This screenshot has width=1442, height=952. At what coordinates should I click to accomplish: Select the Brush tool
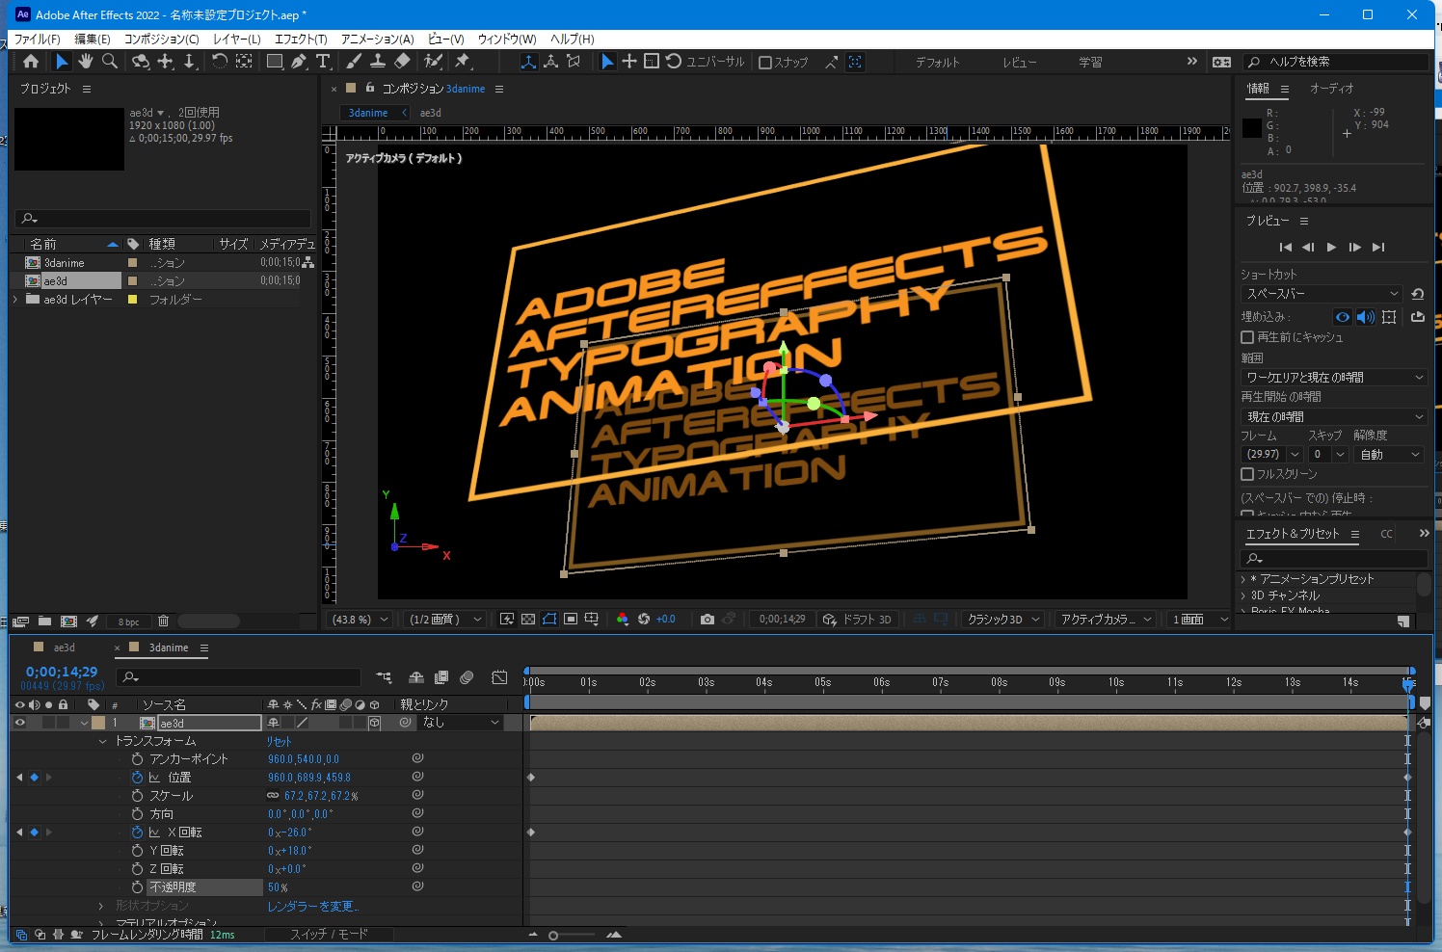[x=354, y=62]
